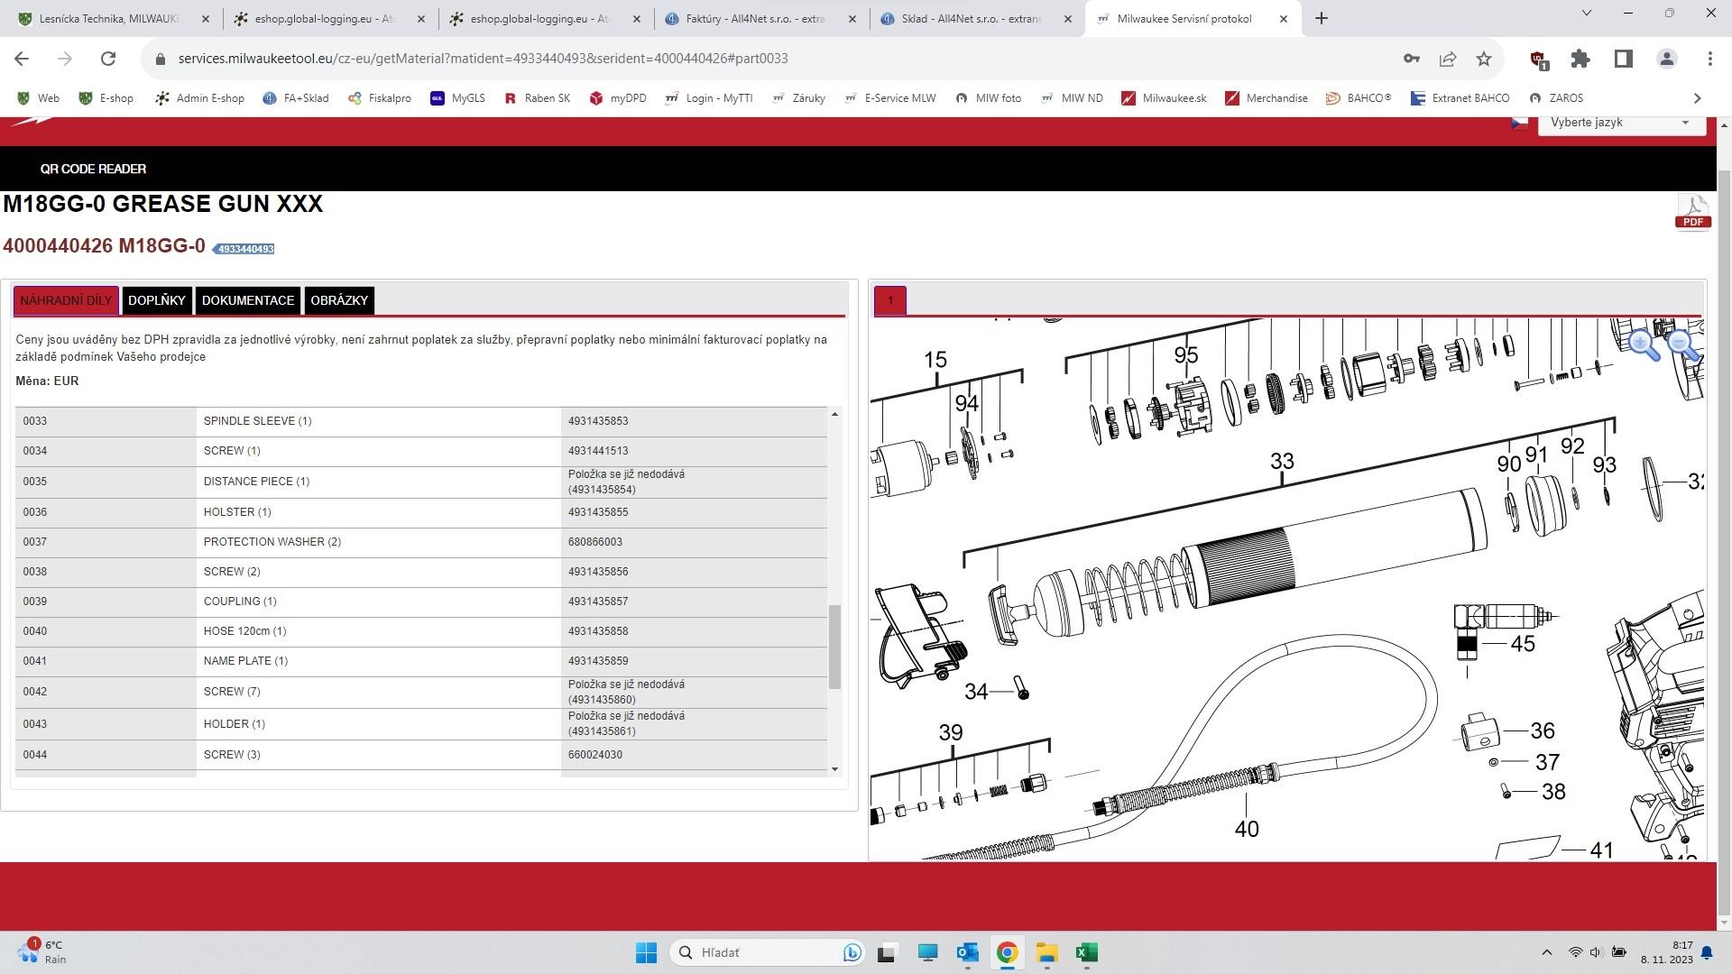This screenshot has width=1732, height=974.
Task: Select diagram page tab 1
Action: 890,300
